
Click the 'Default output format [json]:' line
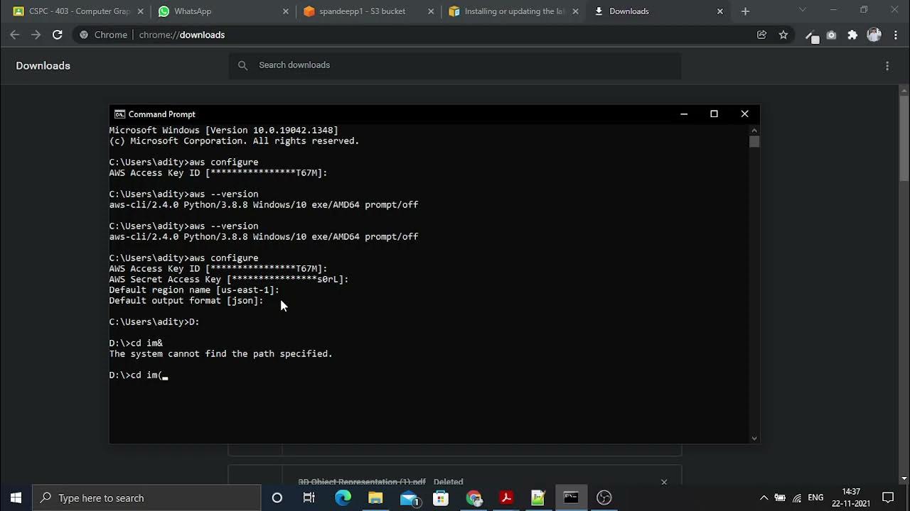(186, 300)
